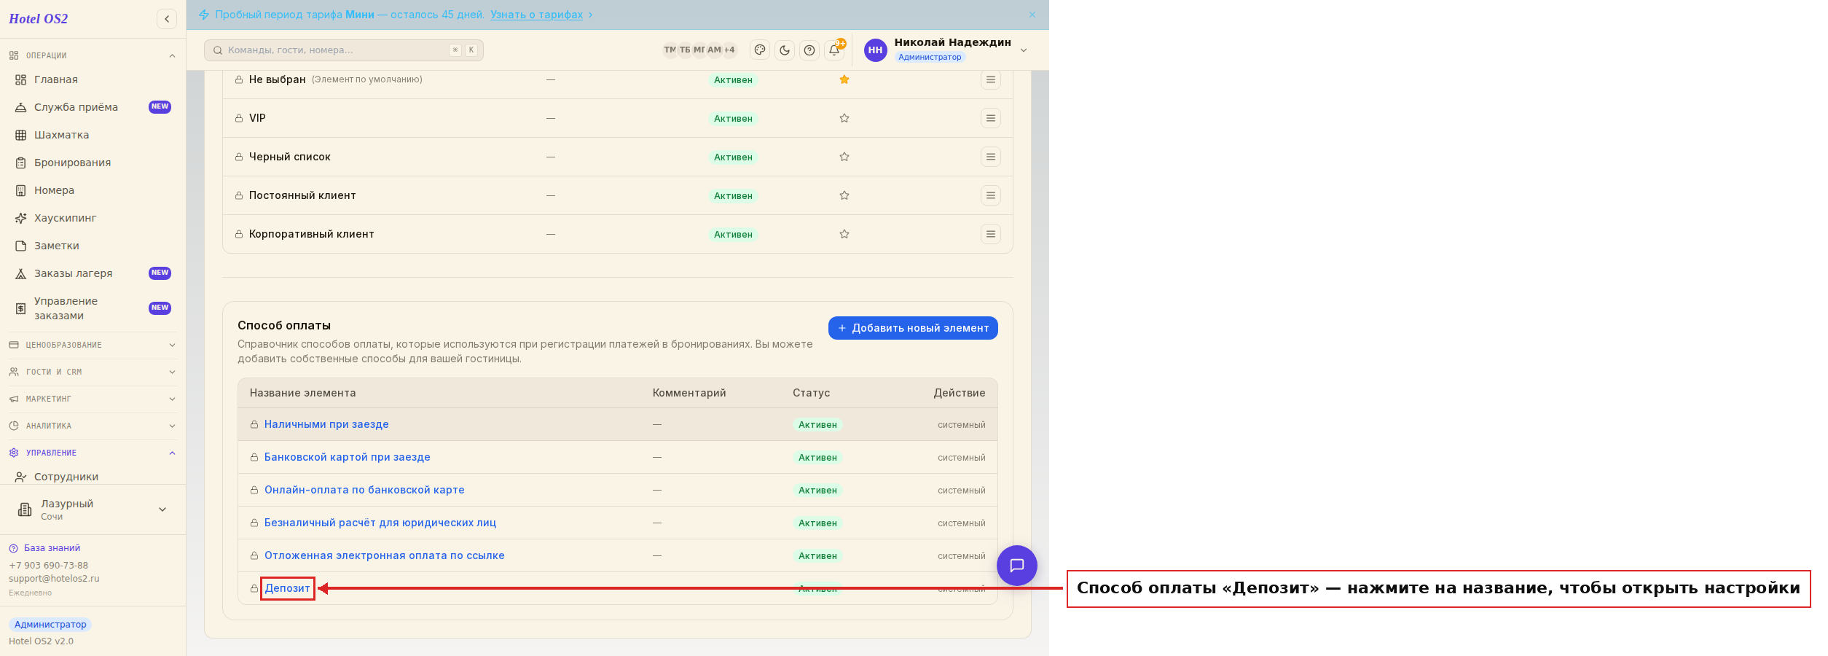
Task: Open Онлайн-оплата по банковской карте
Action: click(x=364, y=490)
